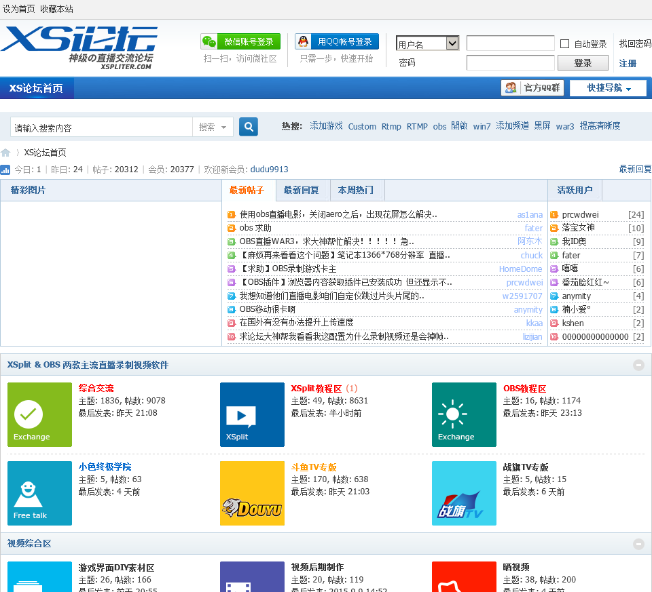Open the 小色终极学院 Free talk icon
Image resolution: width=652 pixels, height=592 pixels.
click(x=39, y=493)
